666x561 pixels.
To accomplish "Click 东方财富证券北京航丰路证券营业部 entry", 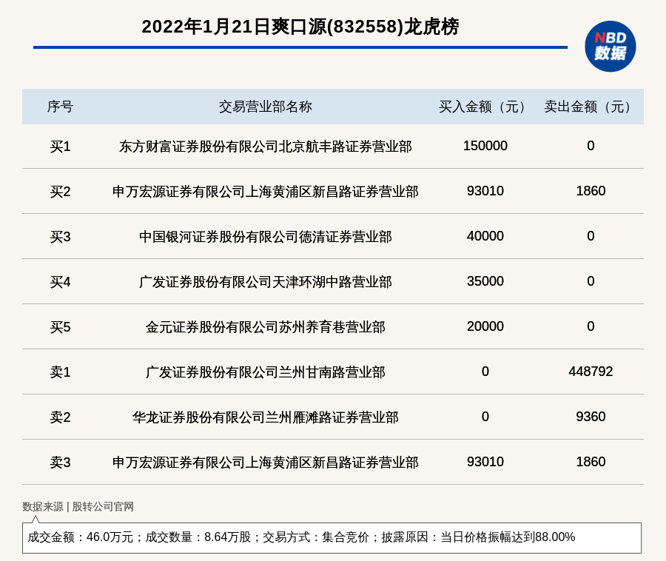I will (x=265, y=147).
